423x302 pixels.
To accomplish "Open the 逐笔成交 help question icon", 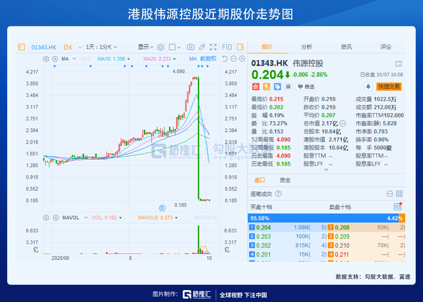I will point(279,194).
